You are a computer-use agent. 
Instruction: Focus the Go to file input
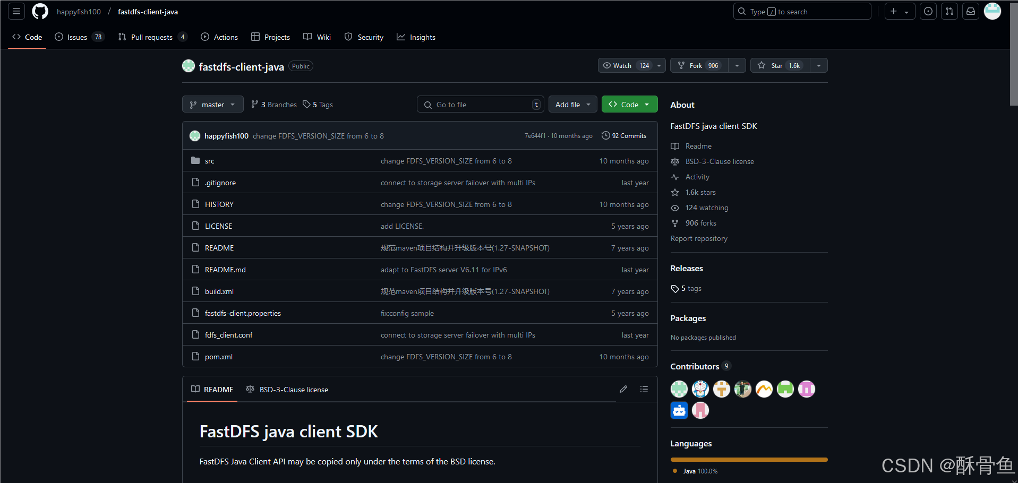click(480, 105)
